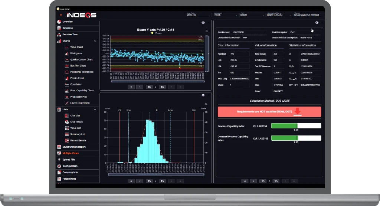The image size is (380, 206).
Task: Open the Decision Tree page
Action: point(70,35)
